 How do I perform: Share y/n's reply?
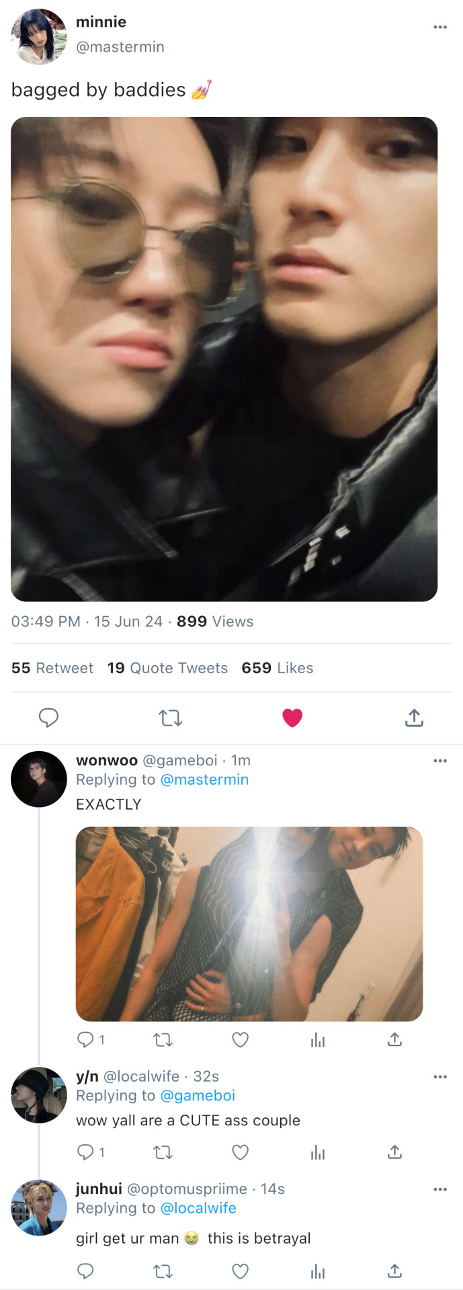pyautogui.click(x=394, y=1152)
